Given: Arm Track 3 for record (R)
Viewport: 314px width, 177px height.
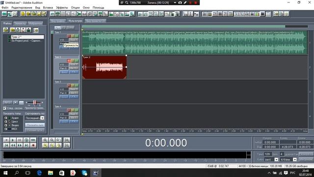Looking at the screenshot, I should click(x=69, y=86).
